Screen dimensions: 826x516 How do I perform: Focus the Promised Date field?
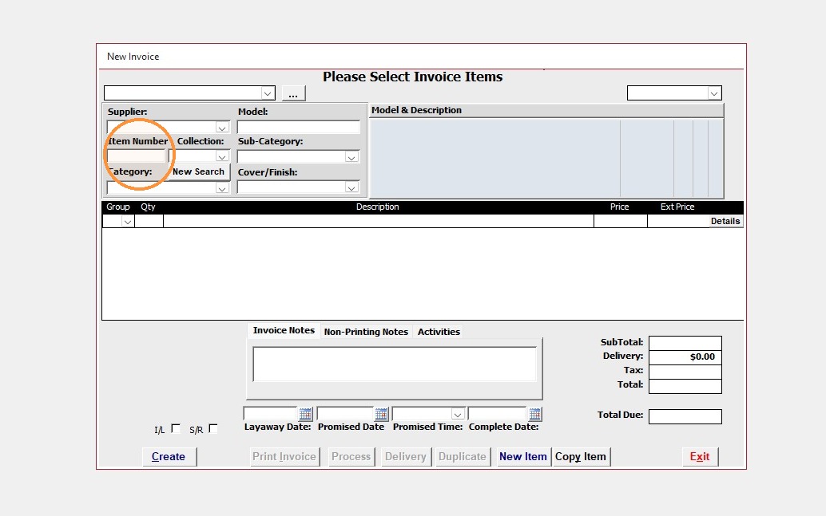[x=346, y=414]
